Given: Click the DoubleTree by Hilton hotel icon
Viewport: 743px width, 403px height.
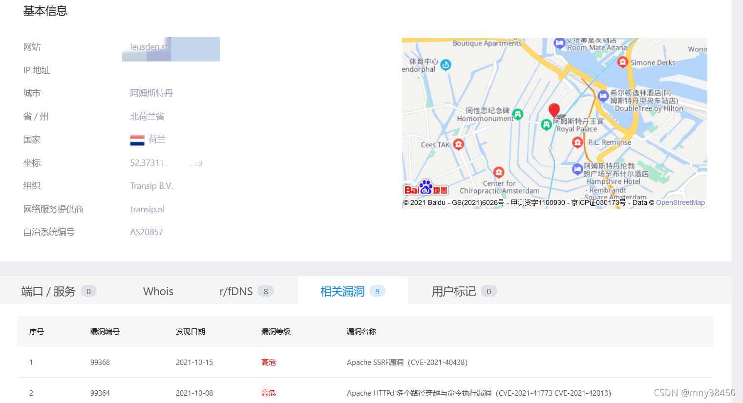Looking at the screenshot, I should [603, 95].
